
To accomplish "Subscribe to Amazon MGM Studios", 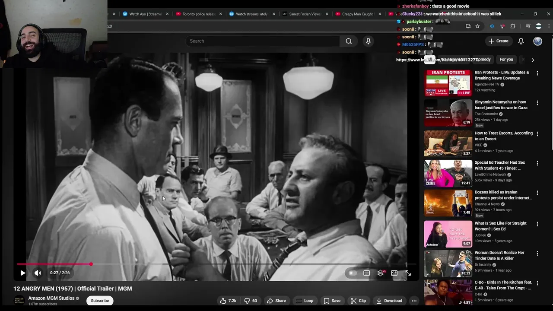I will pyautogui.click(x=100, y=301).
